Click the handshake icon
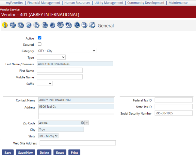196x156 pixels. point(69,25)
